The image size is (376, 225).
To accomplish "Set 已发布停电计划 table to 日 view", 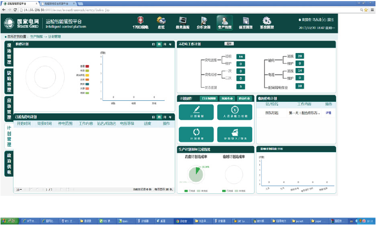I will tap(154, 117).
